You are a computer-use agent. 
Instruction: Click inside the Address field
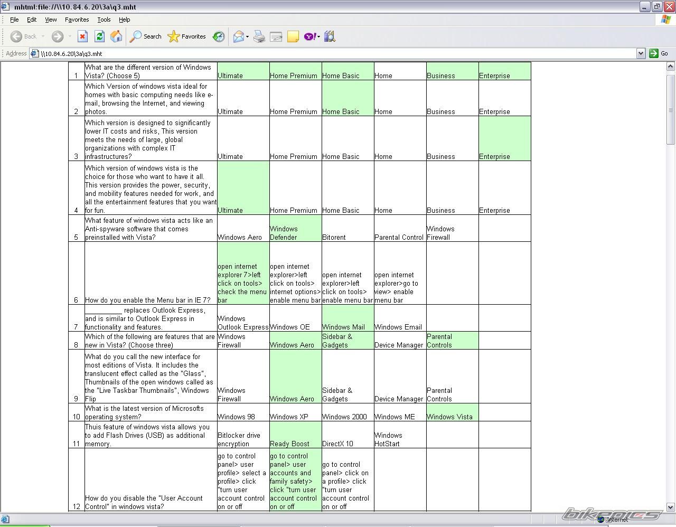click(337, 53)
